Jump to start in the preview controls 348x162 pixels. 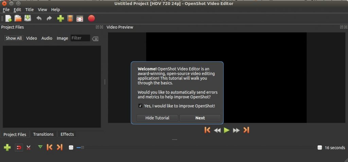coord(207,130)
